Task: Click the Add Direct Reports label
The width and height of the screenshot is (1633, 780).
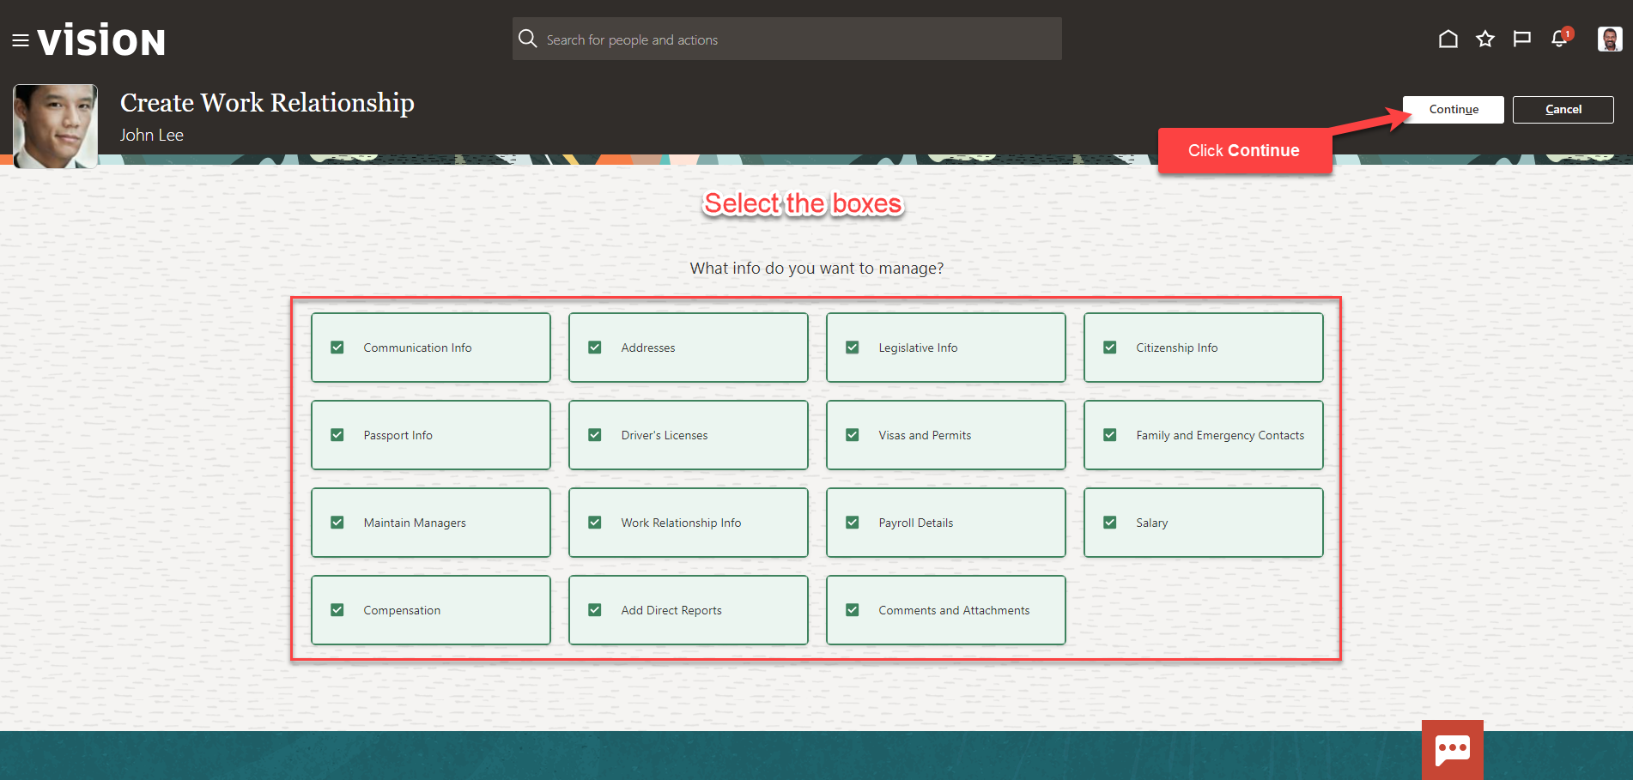Action: tap(671, 610)
